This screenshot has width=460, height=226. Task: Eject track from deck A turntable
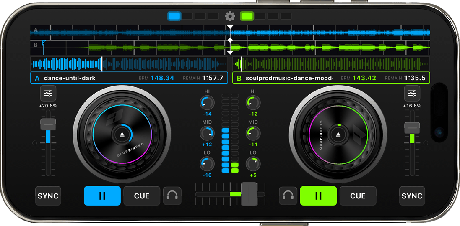(122, 135)
